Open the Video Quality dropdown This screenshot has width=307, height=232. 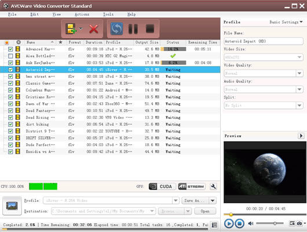pos(299,73)
